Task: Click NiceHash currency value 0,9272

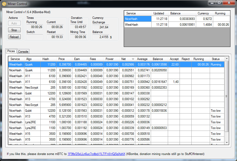Action: tap(204, 19)
